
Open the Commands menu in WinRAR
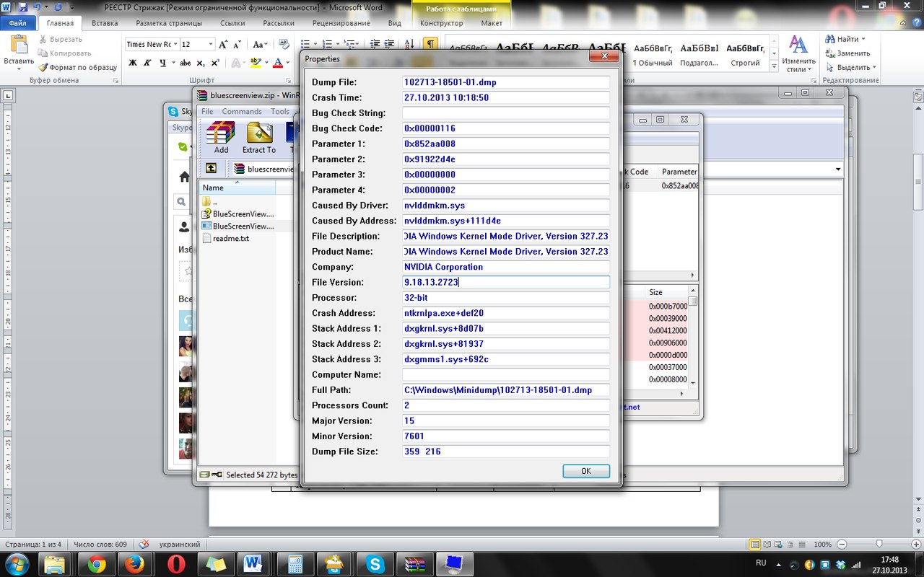click(x=242, y=111)
